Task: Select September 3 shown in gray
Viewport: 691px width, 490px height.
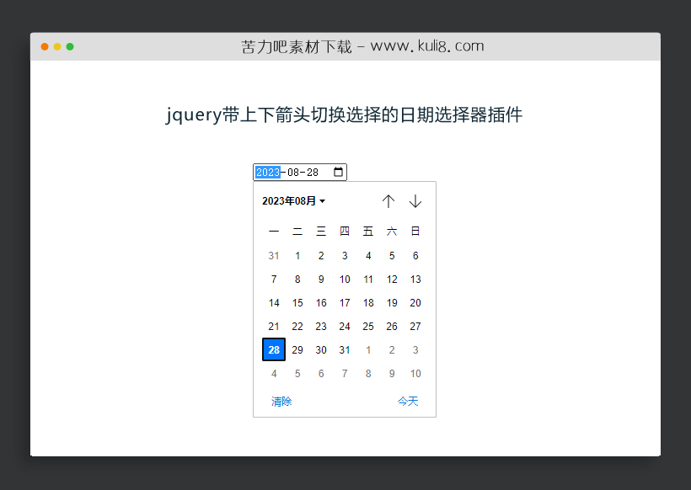Action: tap(415, 349)
